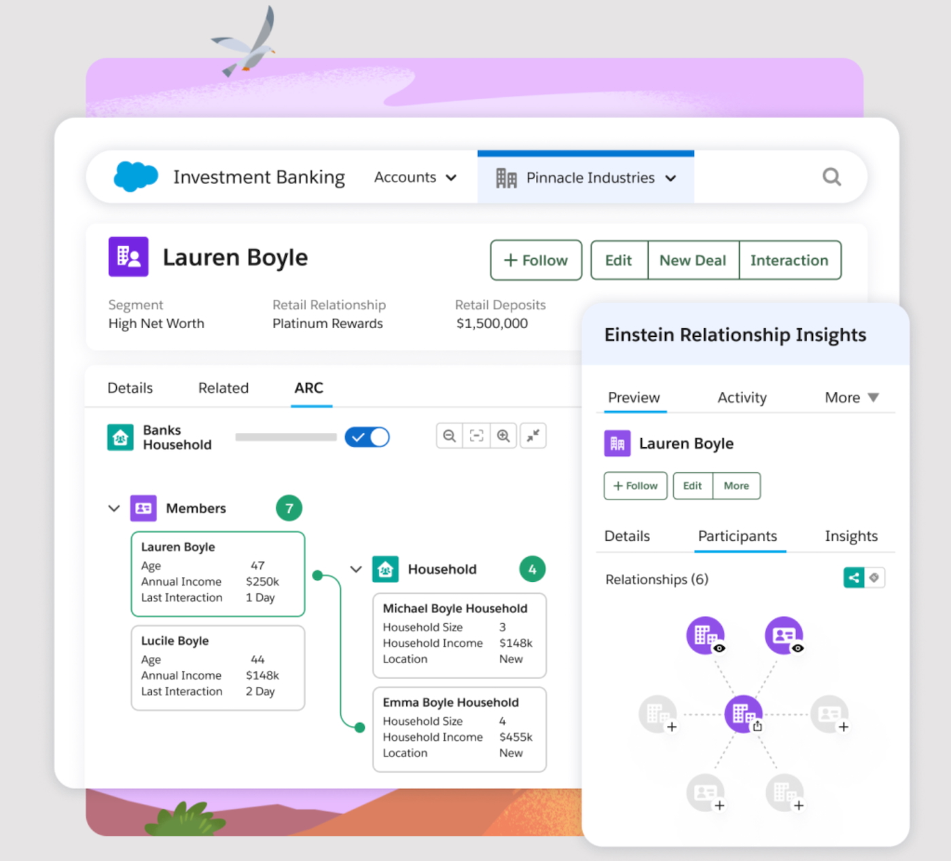Open the search magnifier icon
Screen dimensions: 951x861
coord(832,177)
